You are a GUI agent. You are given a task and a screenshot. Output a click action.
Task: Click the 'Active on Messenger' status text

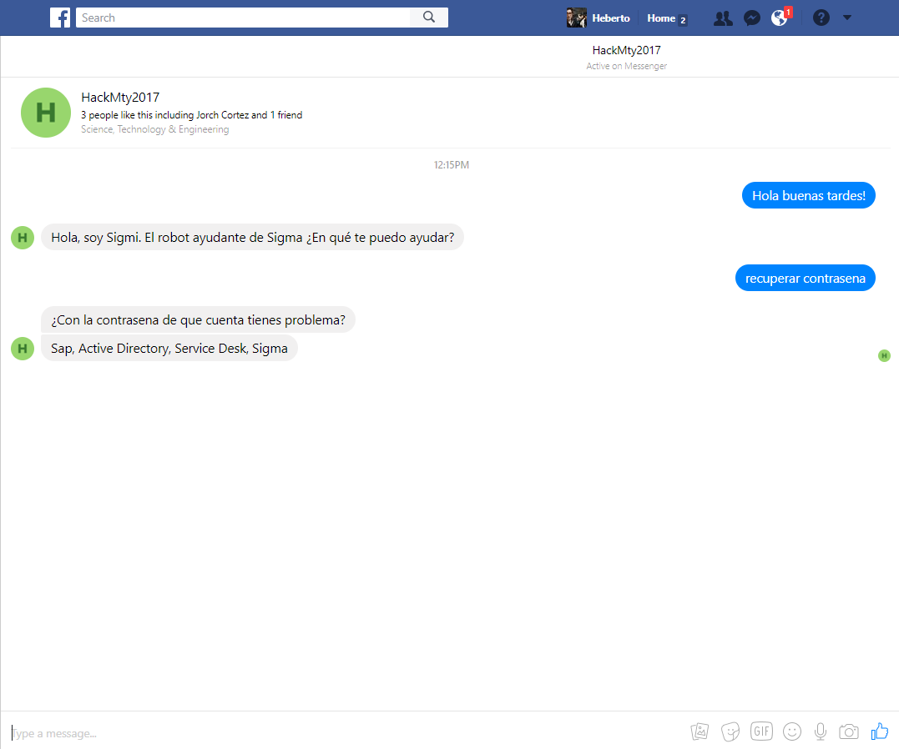[x=626, y=67]
